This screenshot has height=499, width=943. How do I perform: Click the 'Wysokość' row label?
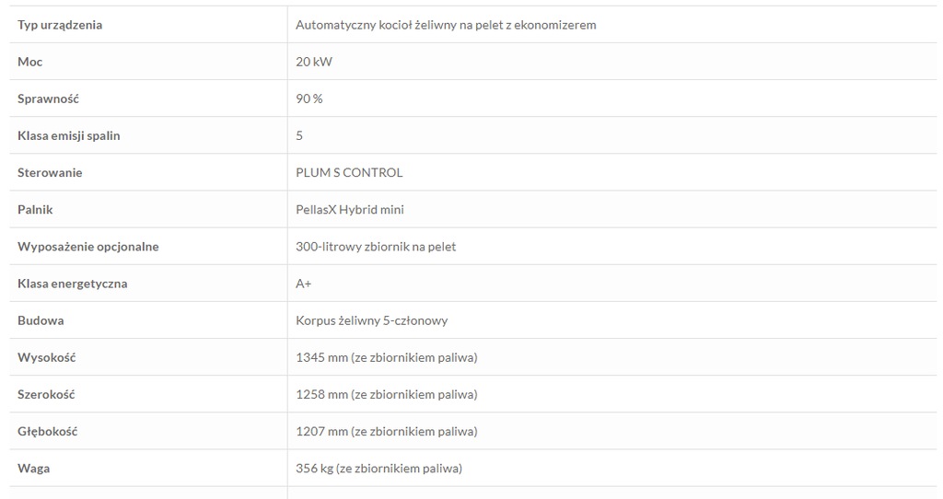click(x=46, y=357)
